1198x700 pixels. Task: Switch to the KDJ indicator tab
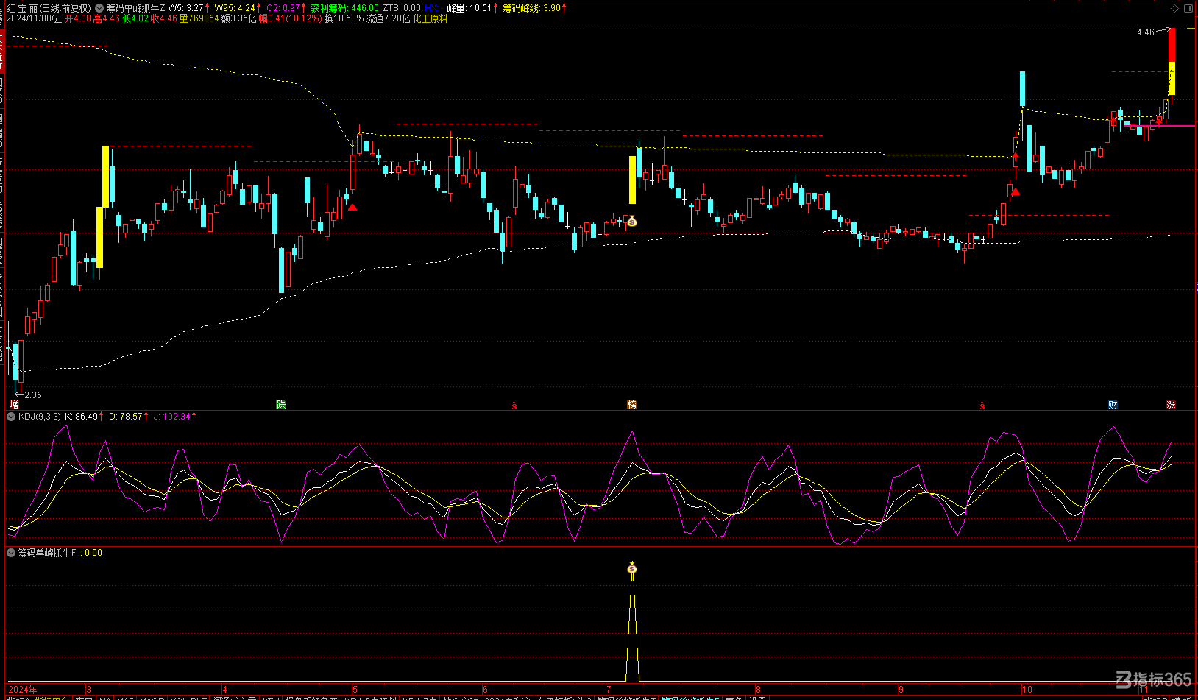point(272,698)
